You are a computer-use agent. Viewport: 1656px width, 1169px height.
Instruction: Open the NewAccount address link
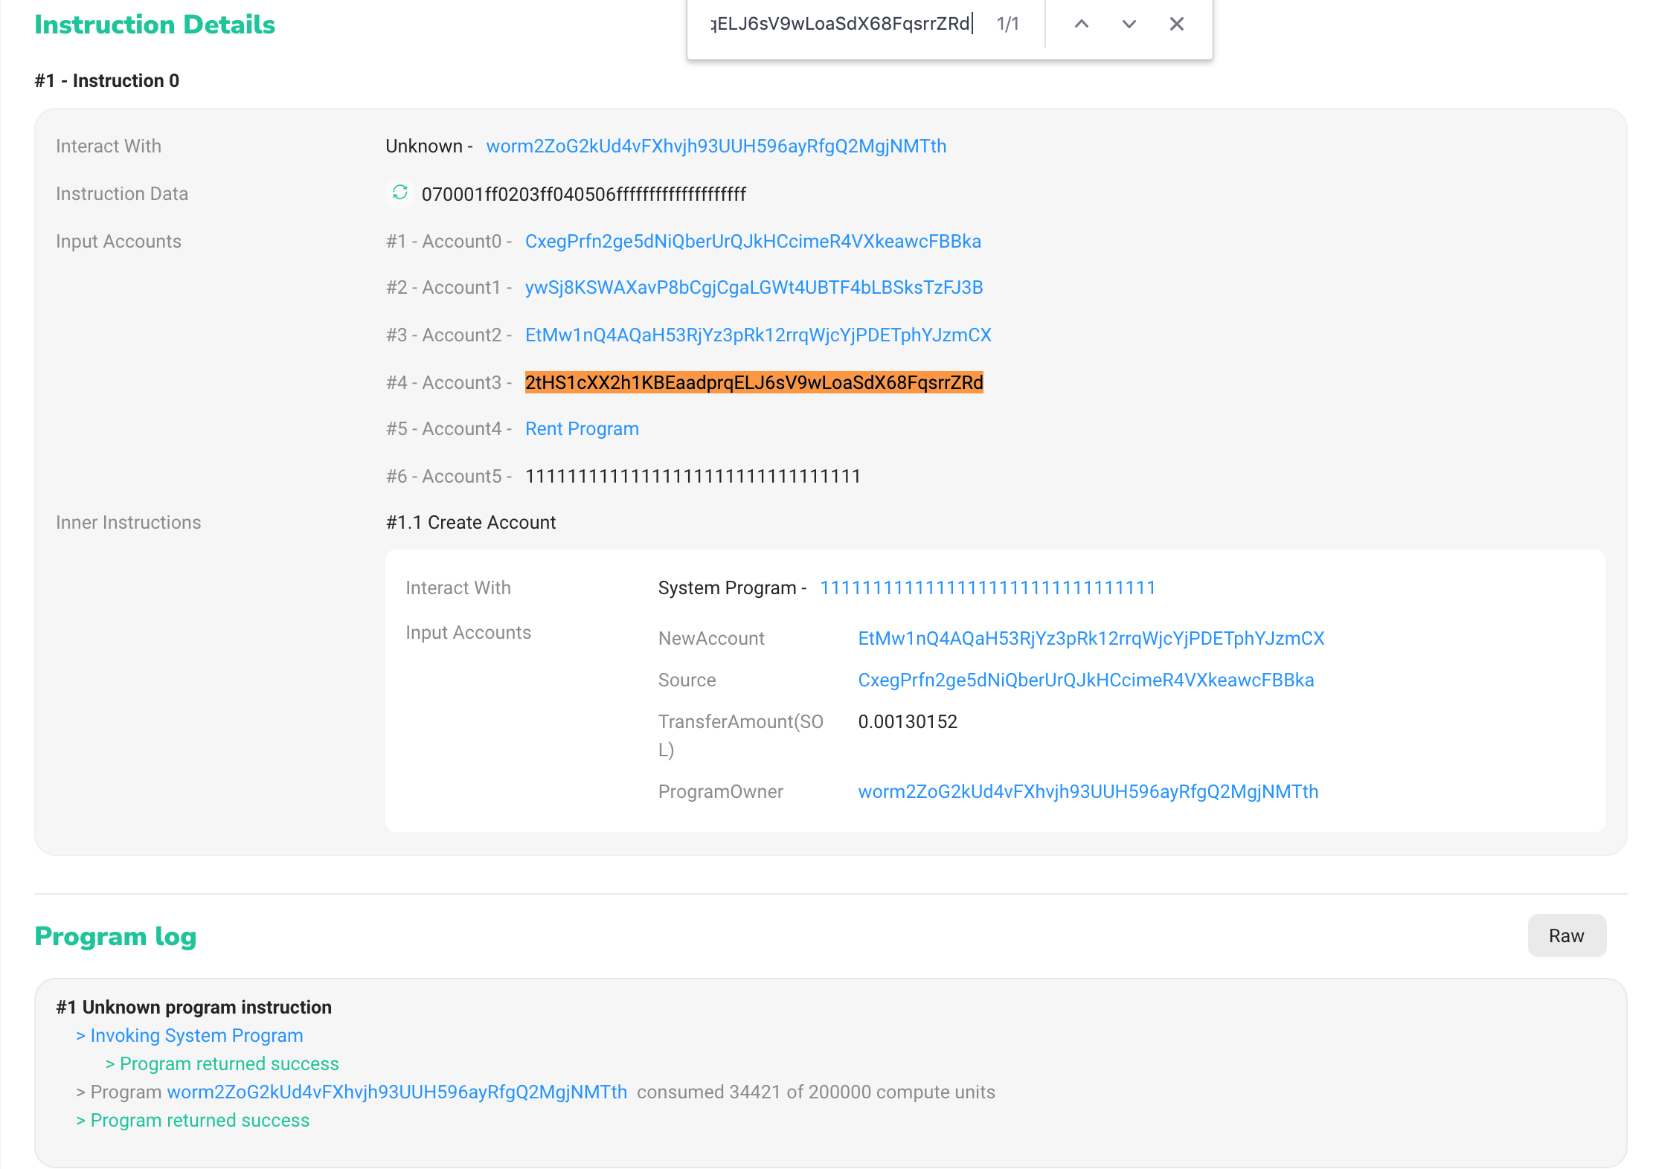click(x=1091, y=638)
